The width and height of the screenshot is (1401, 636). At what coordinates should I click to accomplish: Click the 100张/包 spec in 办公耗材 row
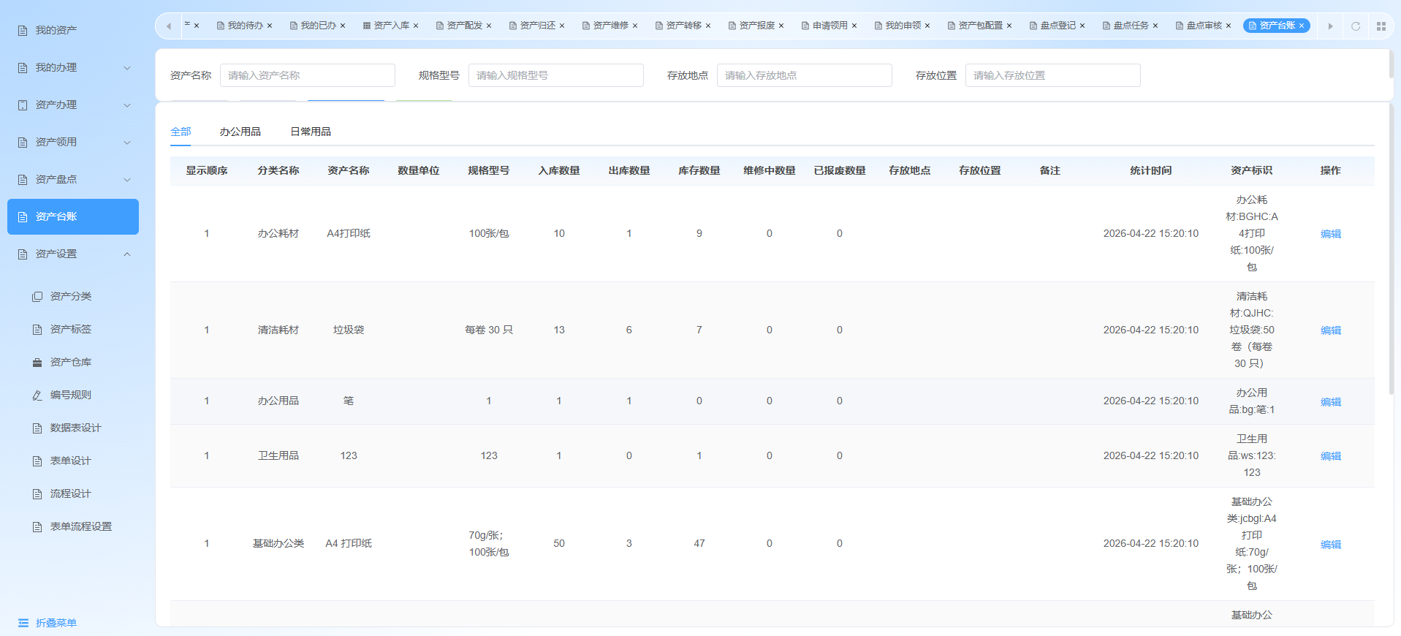pyautogui.click(x=489, y=234)
